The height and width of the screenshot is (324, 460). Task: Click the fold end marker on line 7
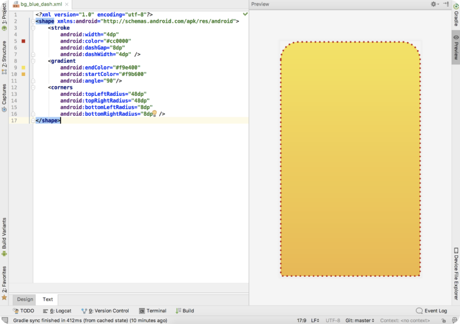point(33,54)
